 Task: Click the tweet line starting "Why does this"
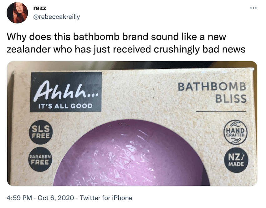click(116, 37)
